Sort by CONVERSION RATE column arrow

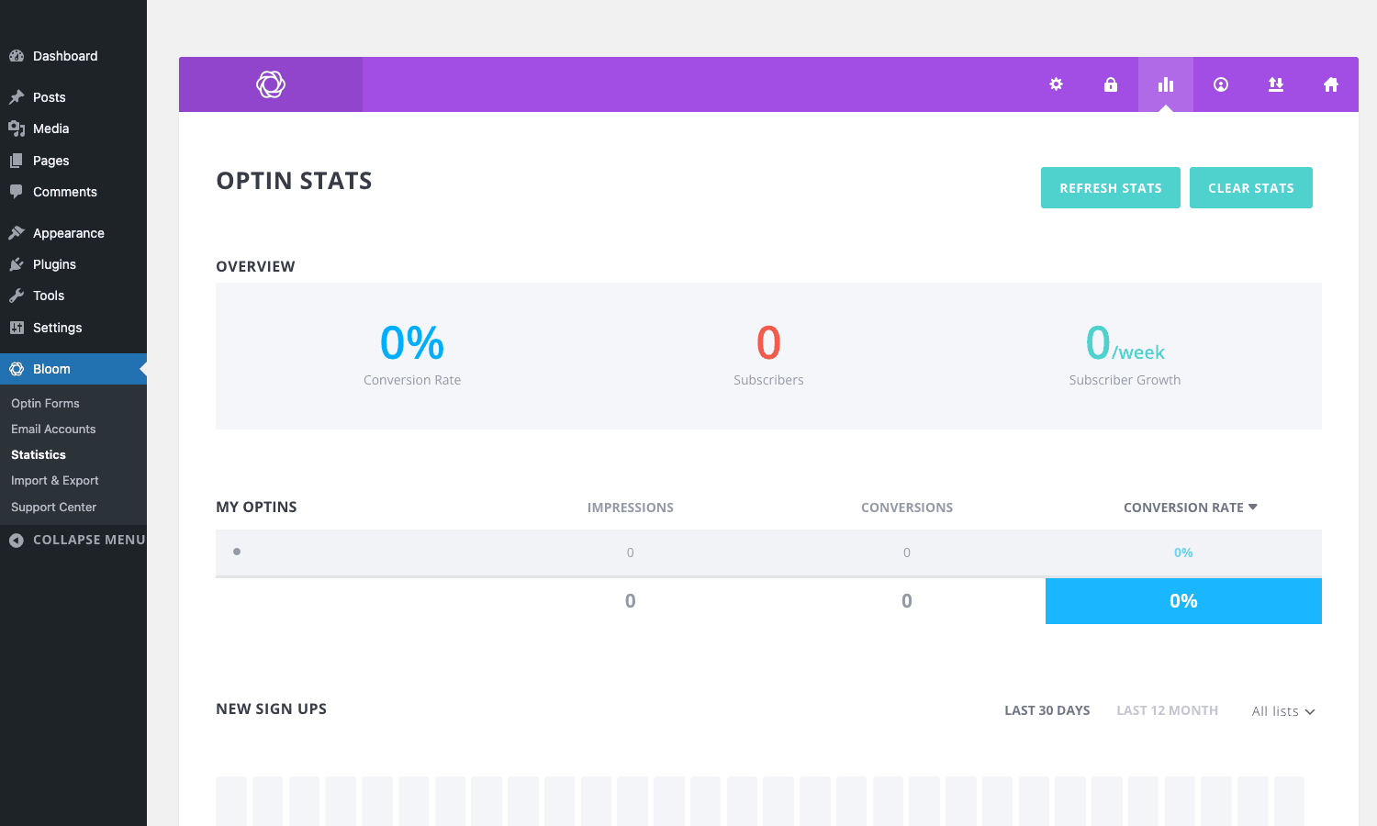[x=1253, y=507]
